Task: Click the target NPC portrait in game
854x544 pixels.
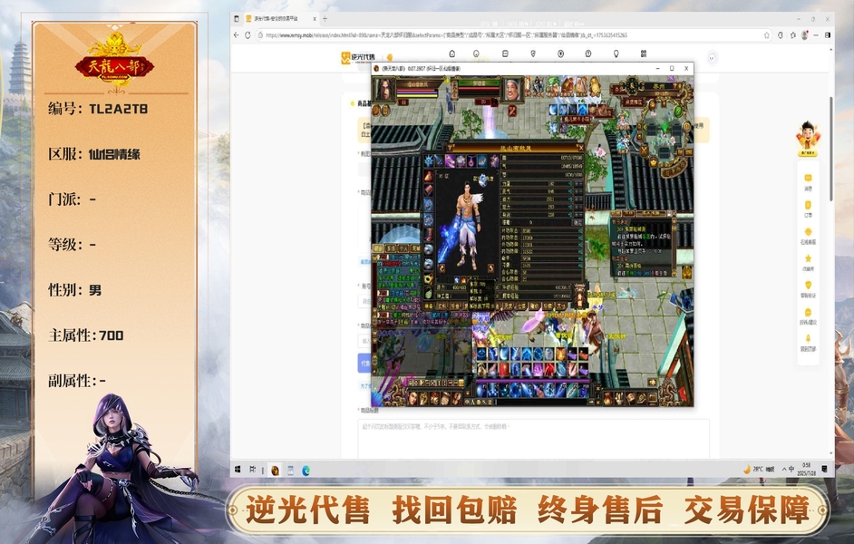Action: (x=512, y=90)
